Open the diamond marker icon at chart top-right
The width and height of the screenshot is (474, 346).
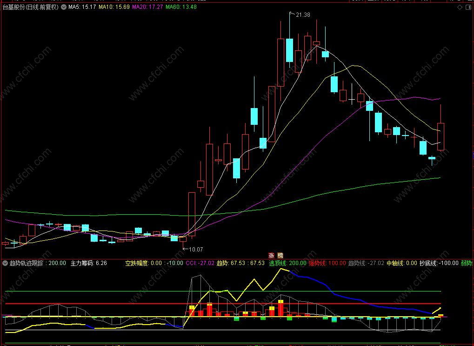click(x=460, y=7)
